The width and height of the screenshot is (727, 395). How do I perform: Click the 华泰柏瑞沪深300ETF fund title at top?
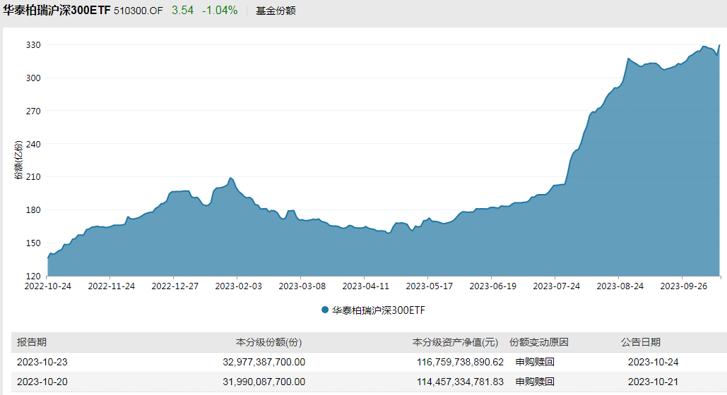[57, 11]
